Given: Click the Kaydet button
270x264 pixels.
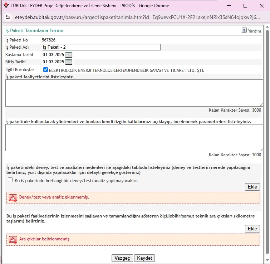Looking at the screenshot, I should point(144,258).
